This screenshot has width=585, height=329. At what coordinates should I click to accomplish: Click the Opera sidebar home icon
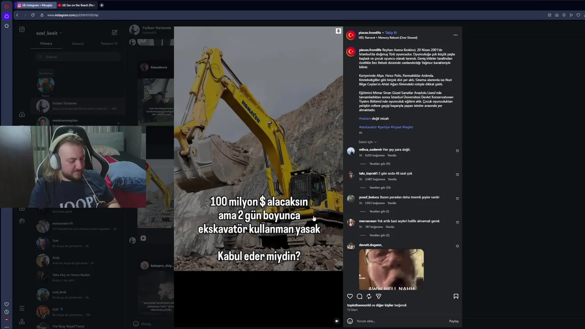(6, 16)
